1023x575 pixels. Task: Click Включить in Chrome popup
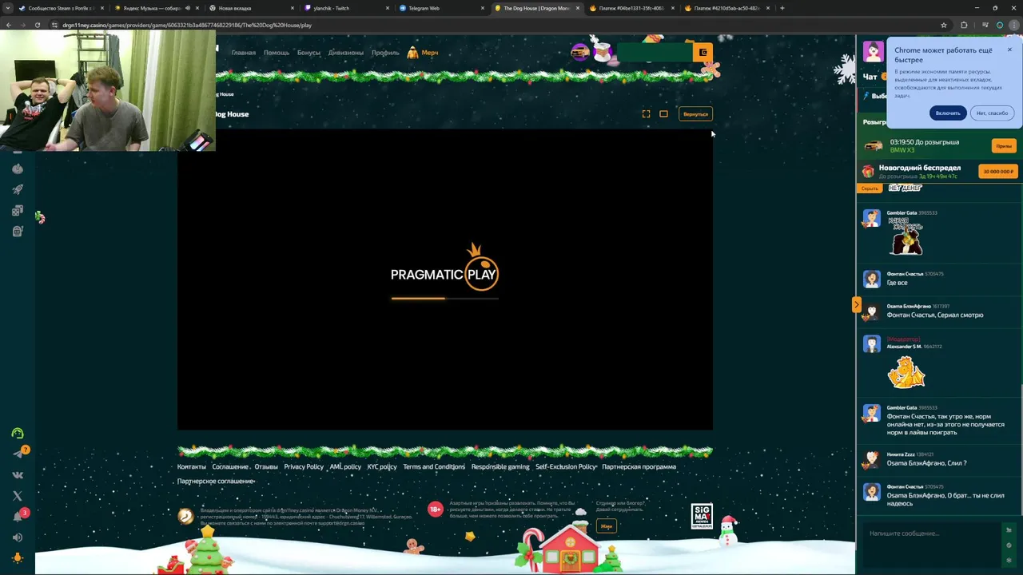tap(948, 113)
